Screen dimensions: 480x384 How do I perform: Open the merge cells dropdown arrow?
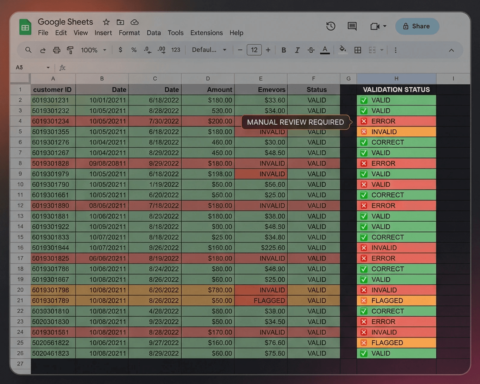pos(382,50)
